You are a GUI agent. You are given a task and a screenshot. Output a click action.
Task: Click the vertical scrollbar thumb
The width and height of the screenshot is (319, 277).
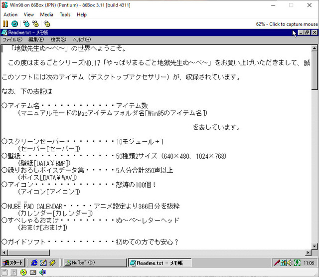[315, 70]
